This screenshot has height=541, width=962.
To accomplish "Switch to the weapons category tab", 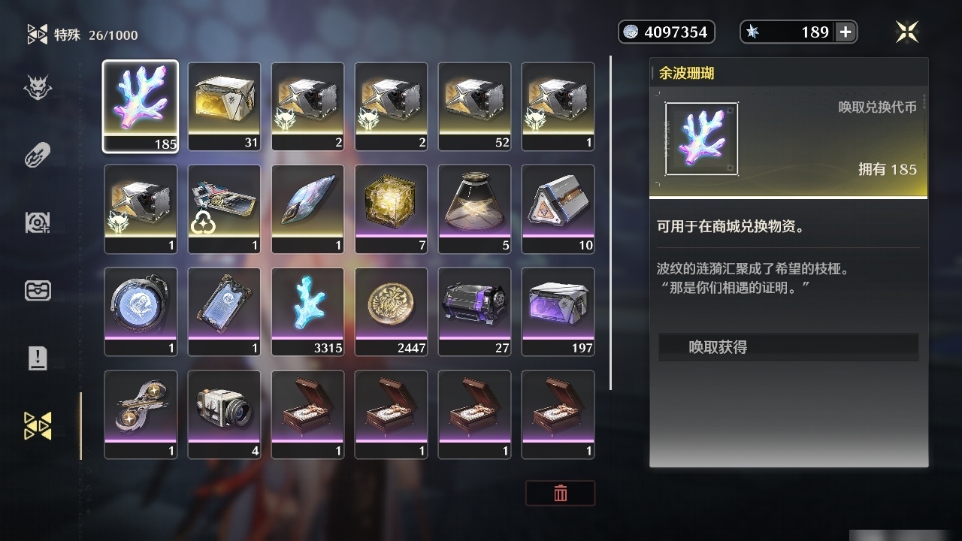I will coord(38,156).
